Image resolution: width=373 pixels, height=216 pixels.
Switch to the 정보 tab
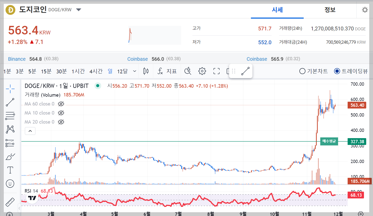(x=330, y=10)
